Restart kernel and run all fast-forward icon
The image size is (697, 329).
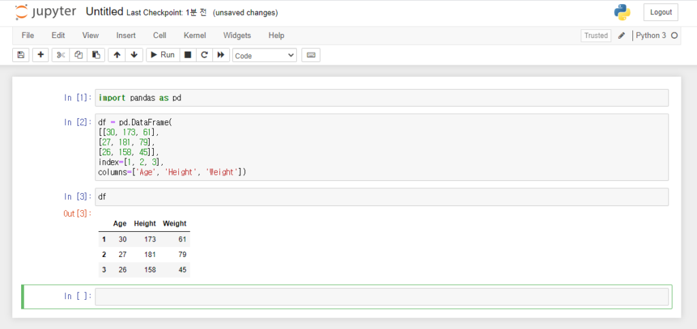tap(221, 55)
